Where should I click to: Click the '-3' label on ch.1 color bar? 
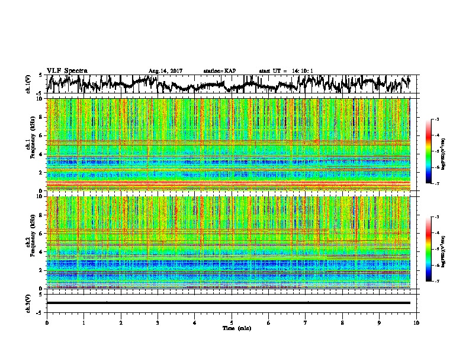pyautogui.click(x=436, y=119)
